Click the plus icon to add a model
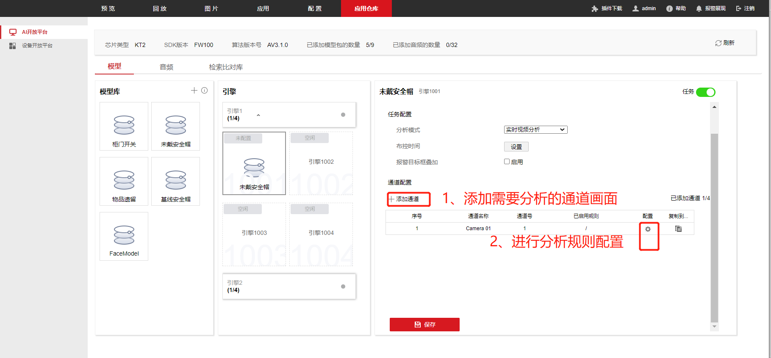Viewport: 771px width, 358px height. [194, 90]
